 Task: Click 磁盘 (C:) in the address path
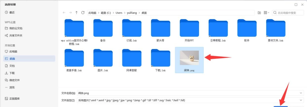coord(106,13)
